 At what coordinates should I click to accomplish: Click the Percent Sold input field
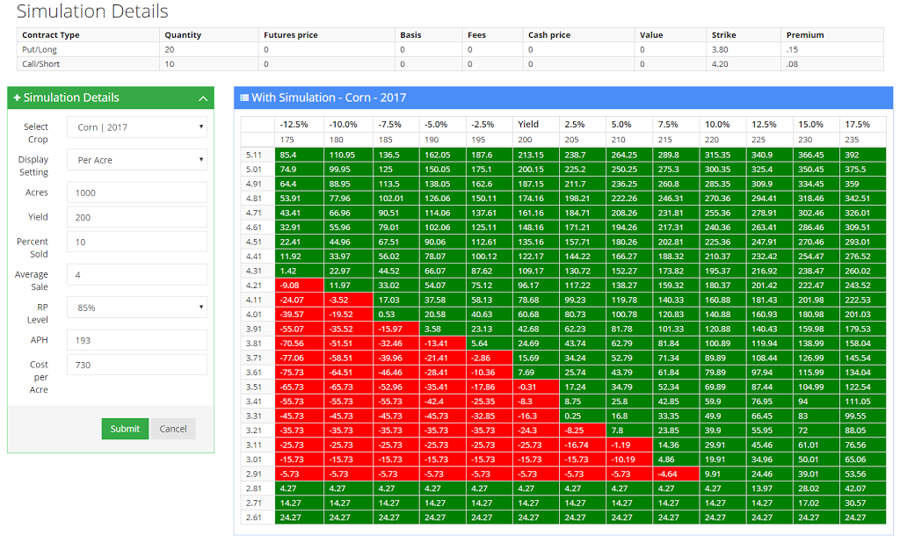(x=137, y=242)
